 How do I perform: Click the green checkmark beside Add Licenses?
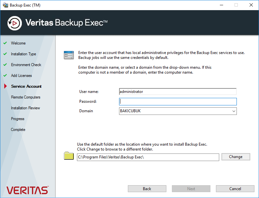pyautogui.click(x=5, y=76)
